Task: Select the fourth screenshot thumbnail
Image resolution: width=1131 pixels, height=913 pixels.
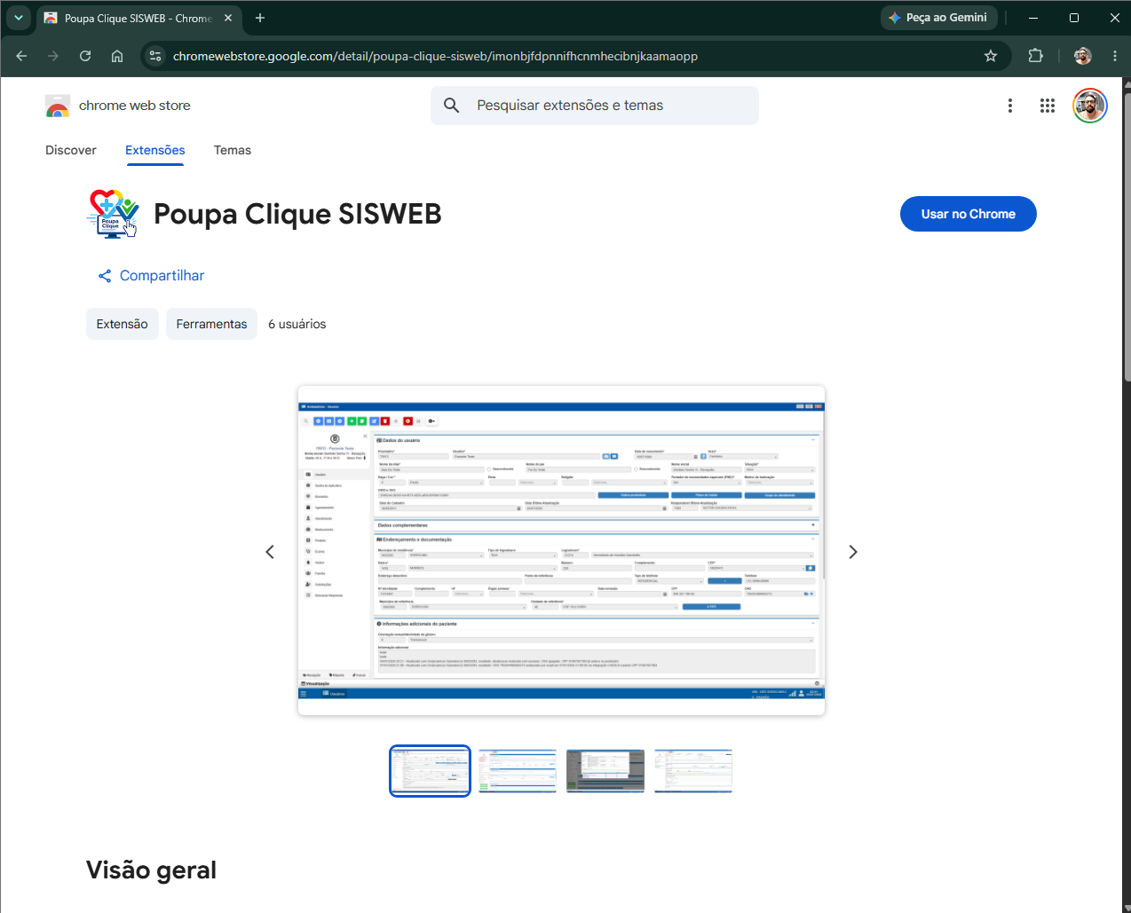Action: [x=693, y=771]
